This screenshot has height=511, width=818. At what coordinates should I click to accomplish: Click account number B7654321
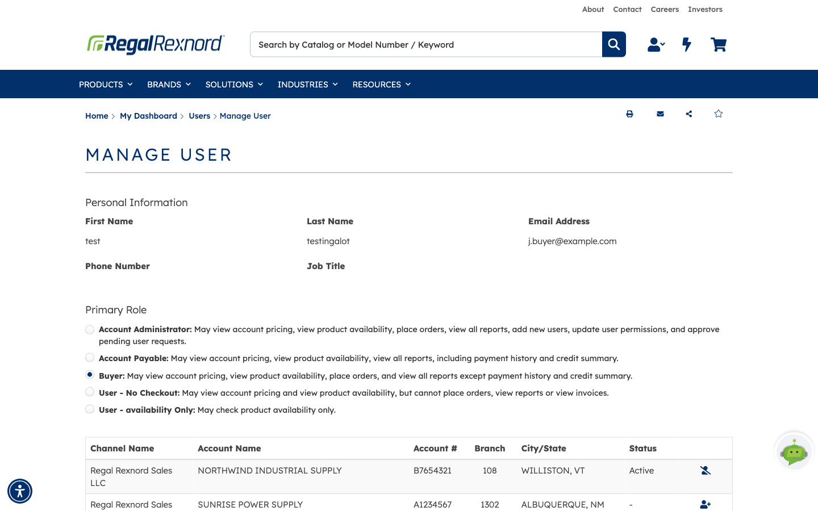432,471
